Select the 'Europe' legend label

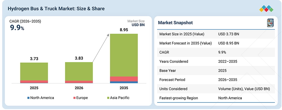point(82,98)
